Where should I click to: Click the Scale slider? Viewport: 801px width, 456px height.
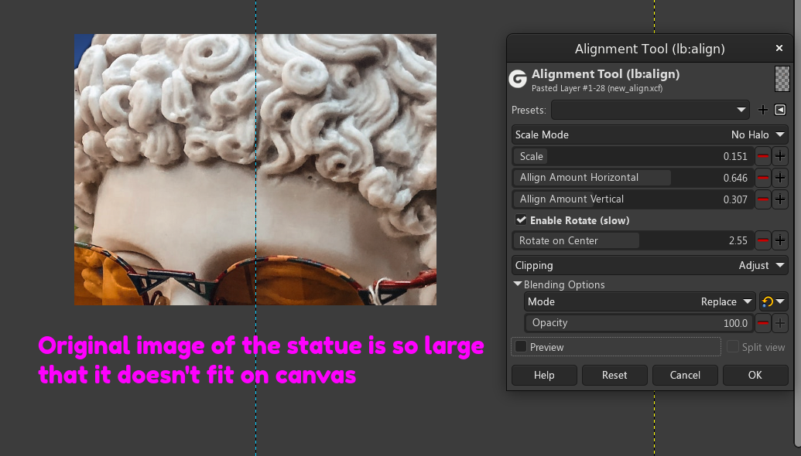pos(633,156)
